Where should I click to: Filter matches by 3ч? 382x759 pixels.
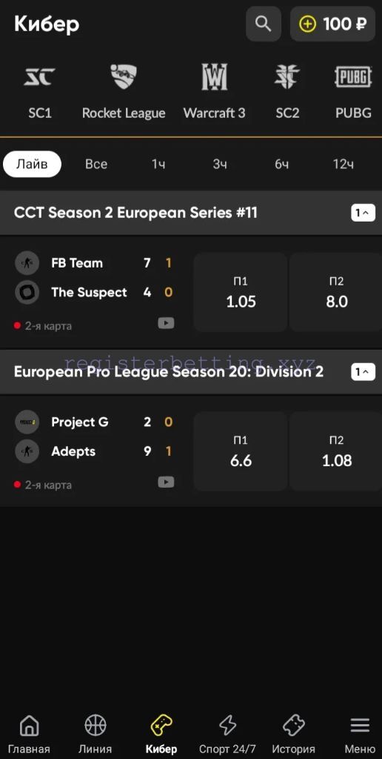[x=220, y=164]
